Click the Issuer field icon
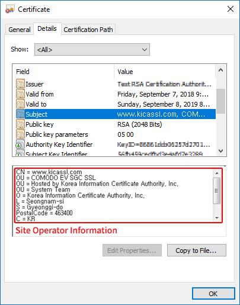The image size is (240, 305). pos(20,84)
